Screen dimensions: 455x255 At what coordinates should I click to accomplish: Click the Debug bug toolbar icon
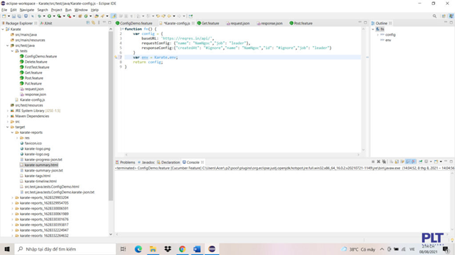click(x=39, y=16)
